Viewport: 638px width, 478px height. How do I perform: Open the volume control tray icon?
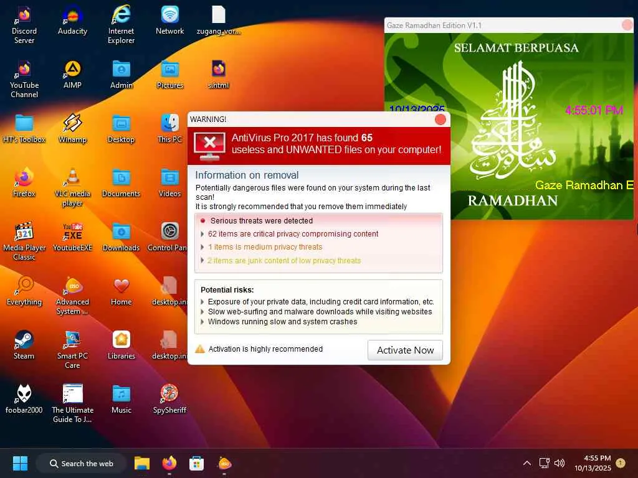point(559,463)
